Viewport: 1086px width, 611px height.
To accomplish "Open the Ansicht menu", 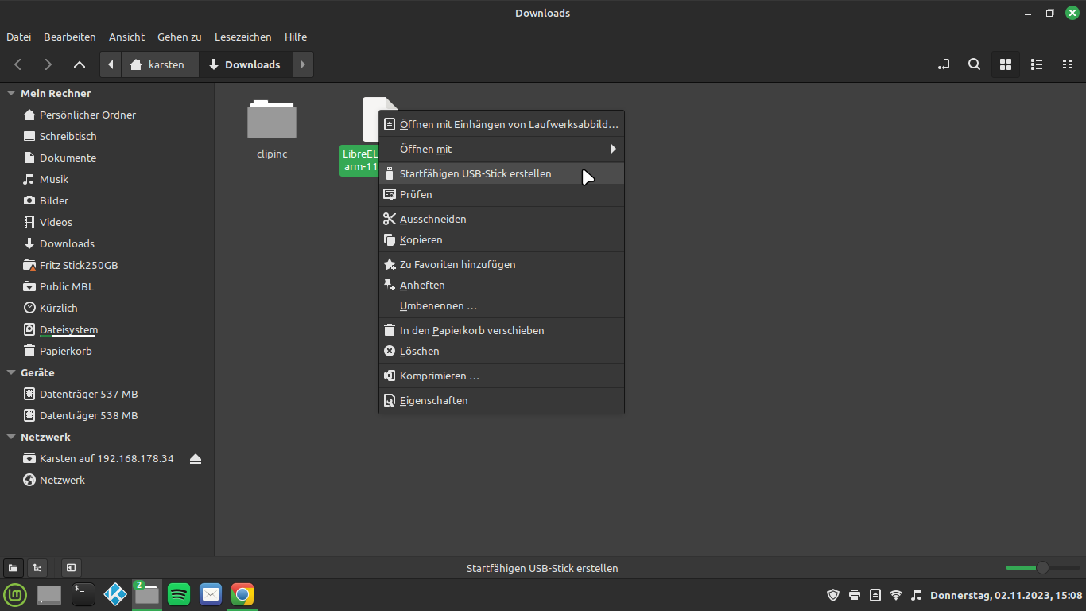I will point(126,37).
